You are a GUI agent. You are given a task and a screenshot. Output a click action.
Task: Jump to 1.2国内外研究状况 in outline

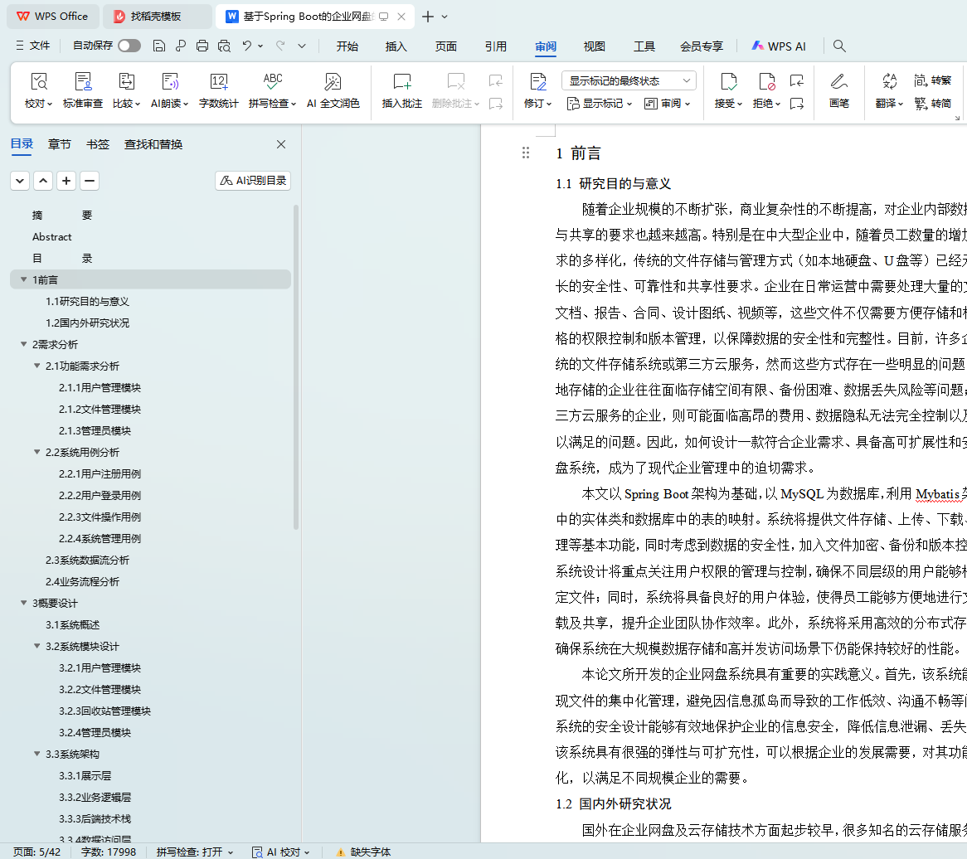[87, 323]
